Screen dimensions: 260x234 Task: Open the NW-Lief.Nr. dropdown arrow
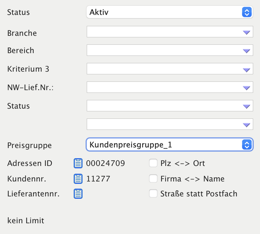(x=246, y=88)
